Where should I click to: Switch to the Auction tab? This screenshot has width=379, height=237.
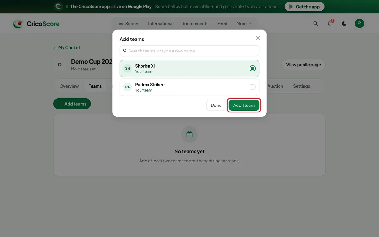pyautogui.click(x=275, y=86)
